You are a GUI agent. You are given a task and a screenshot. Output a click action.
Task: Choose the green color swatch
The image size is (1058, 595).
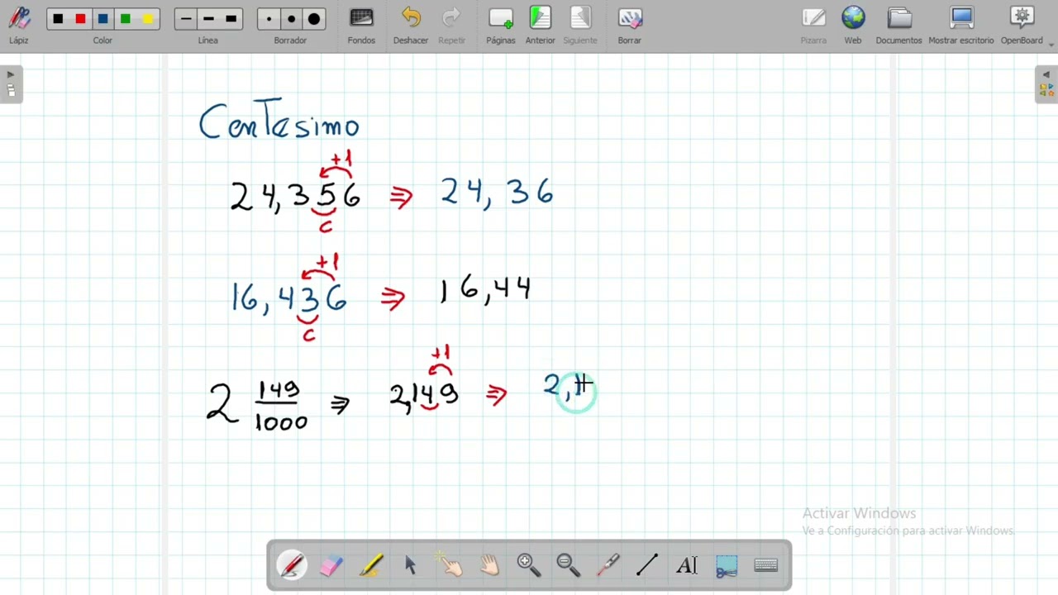point(125,19)
